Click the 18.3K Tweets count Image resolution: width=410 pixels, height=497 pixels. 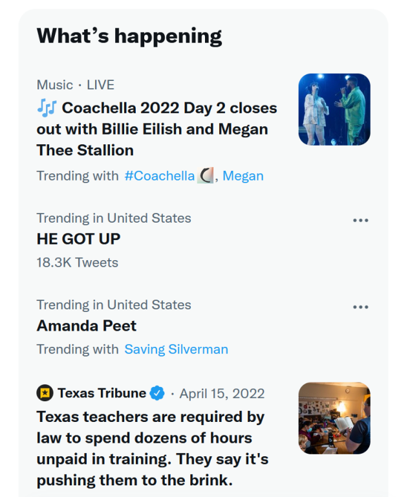[77, 262]
